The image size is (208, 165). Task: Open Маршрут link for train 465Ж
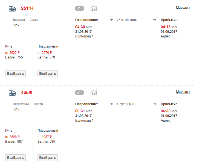(183, 92)
